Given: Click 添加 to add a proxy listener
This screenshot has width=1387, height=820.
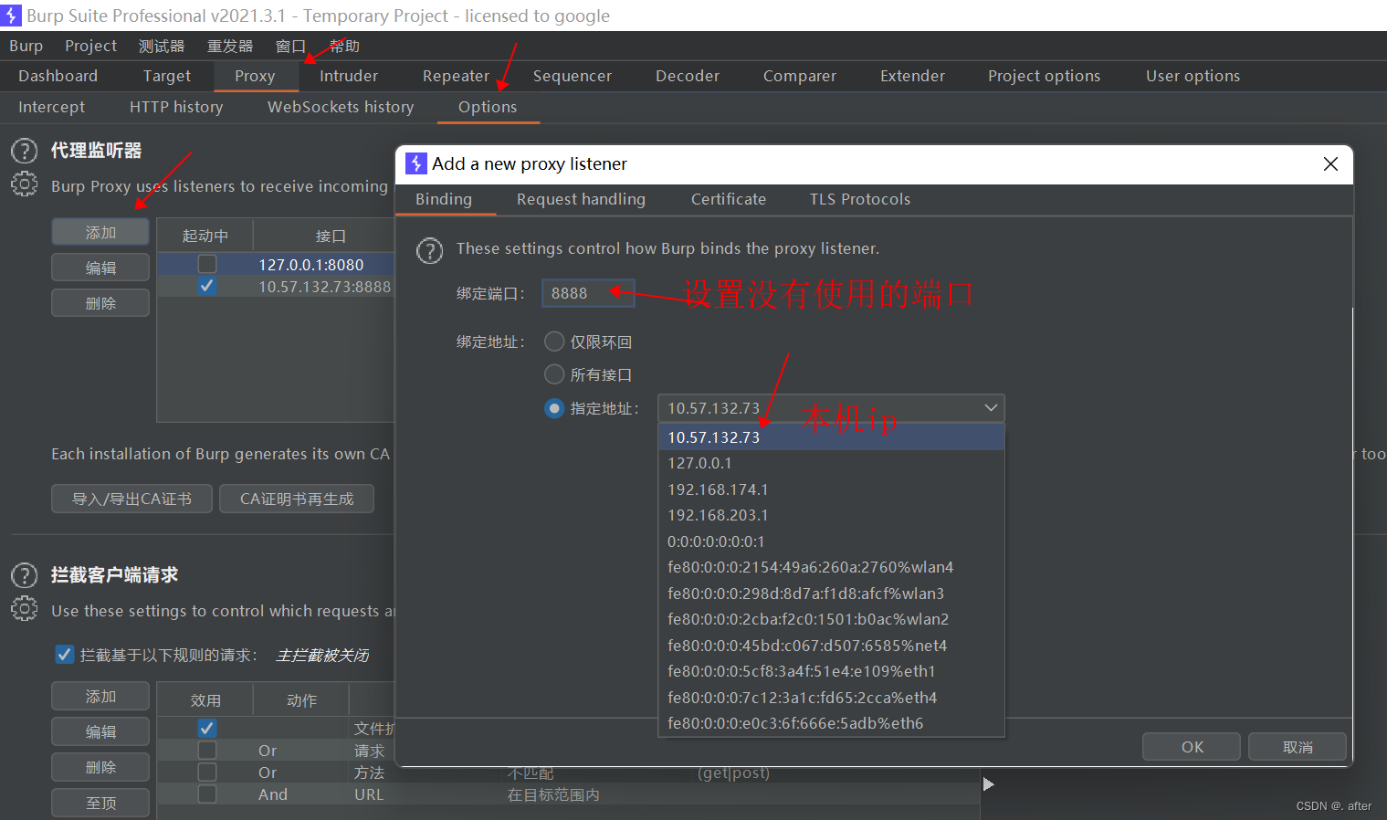Looking at the screenshot, I should (100, 232).
